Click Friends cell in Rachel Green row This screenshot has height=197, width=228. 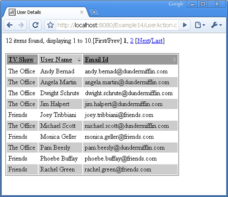22,170
